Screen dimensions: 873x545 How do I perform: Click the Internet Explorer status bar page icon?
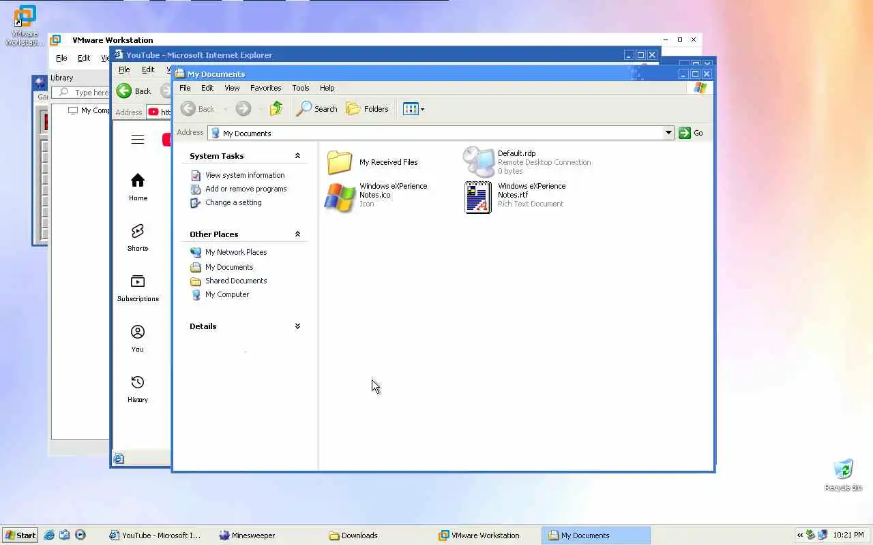(x=119, y=459)
